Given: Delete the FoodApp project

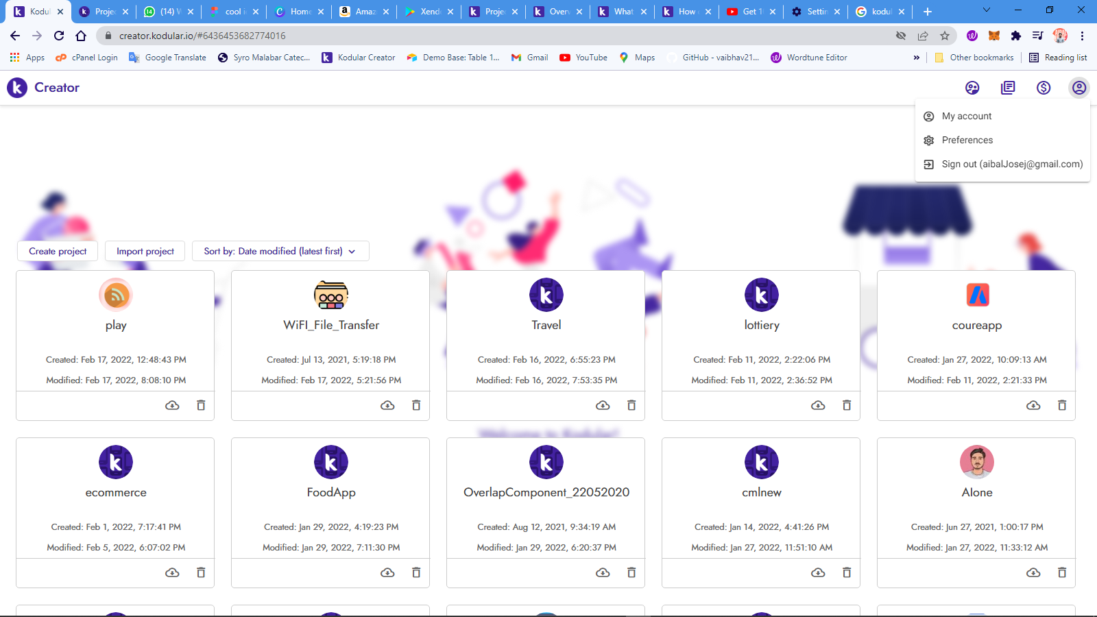Looking at the screenshot, I should 416,572.
